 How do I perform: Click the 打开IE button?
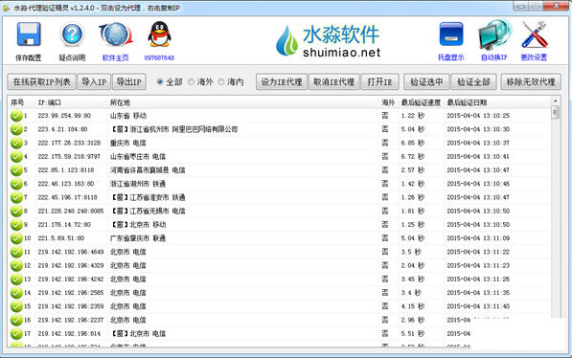[x=379, y=82]
